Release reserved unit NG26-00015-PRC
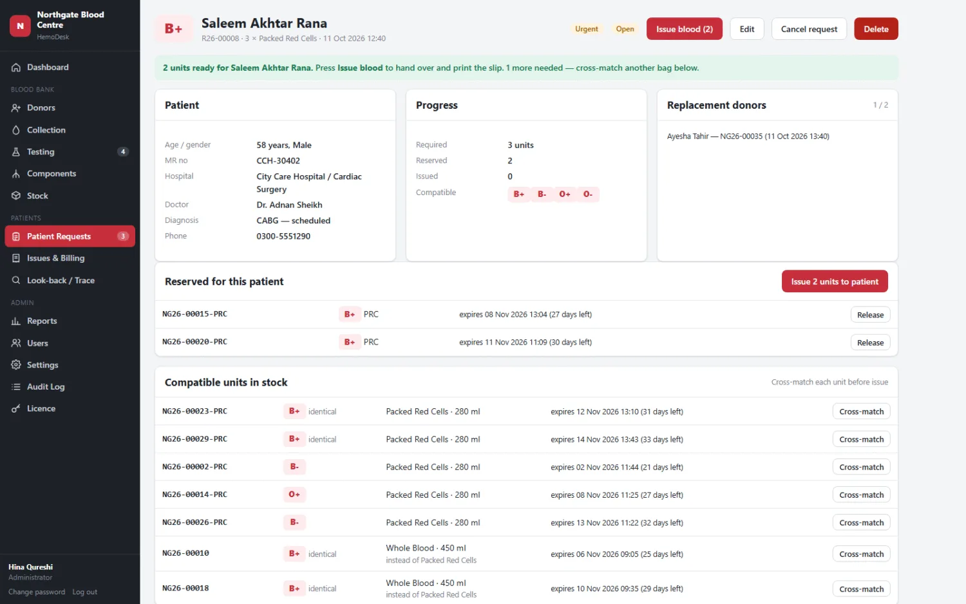 870,315
